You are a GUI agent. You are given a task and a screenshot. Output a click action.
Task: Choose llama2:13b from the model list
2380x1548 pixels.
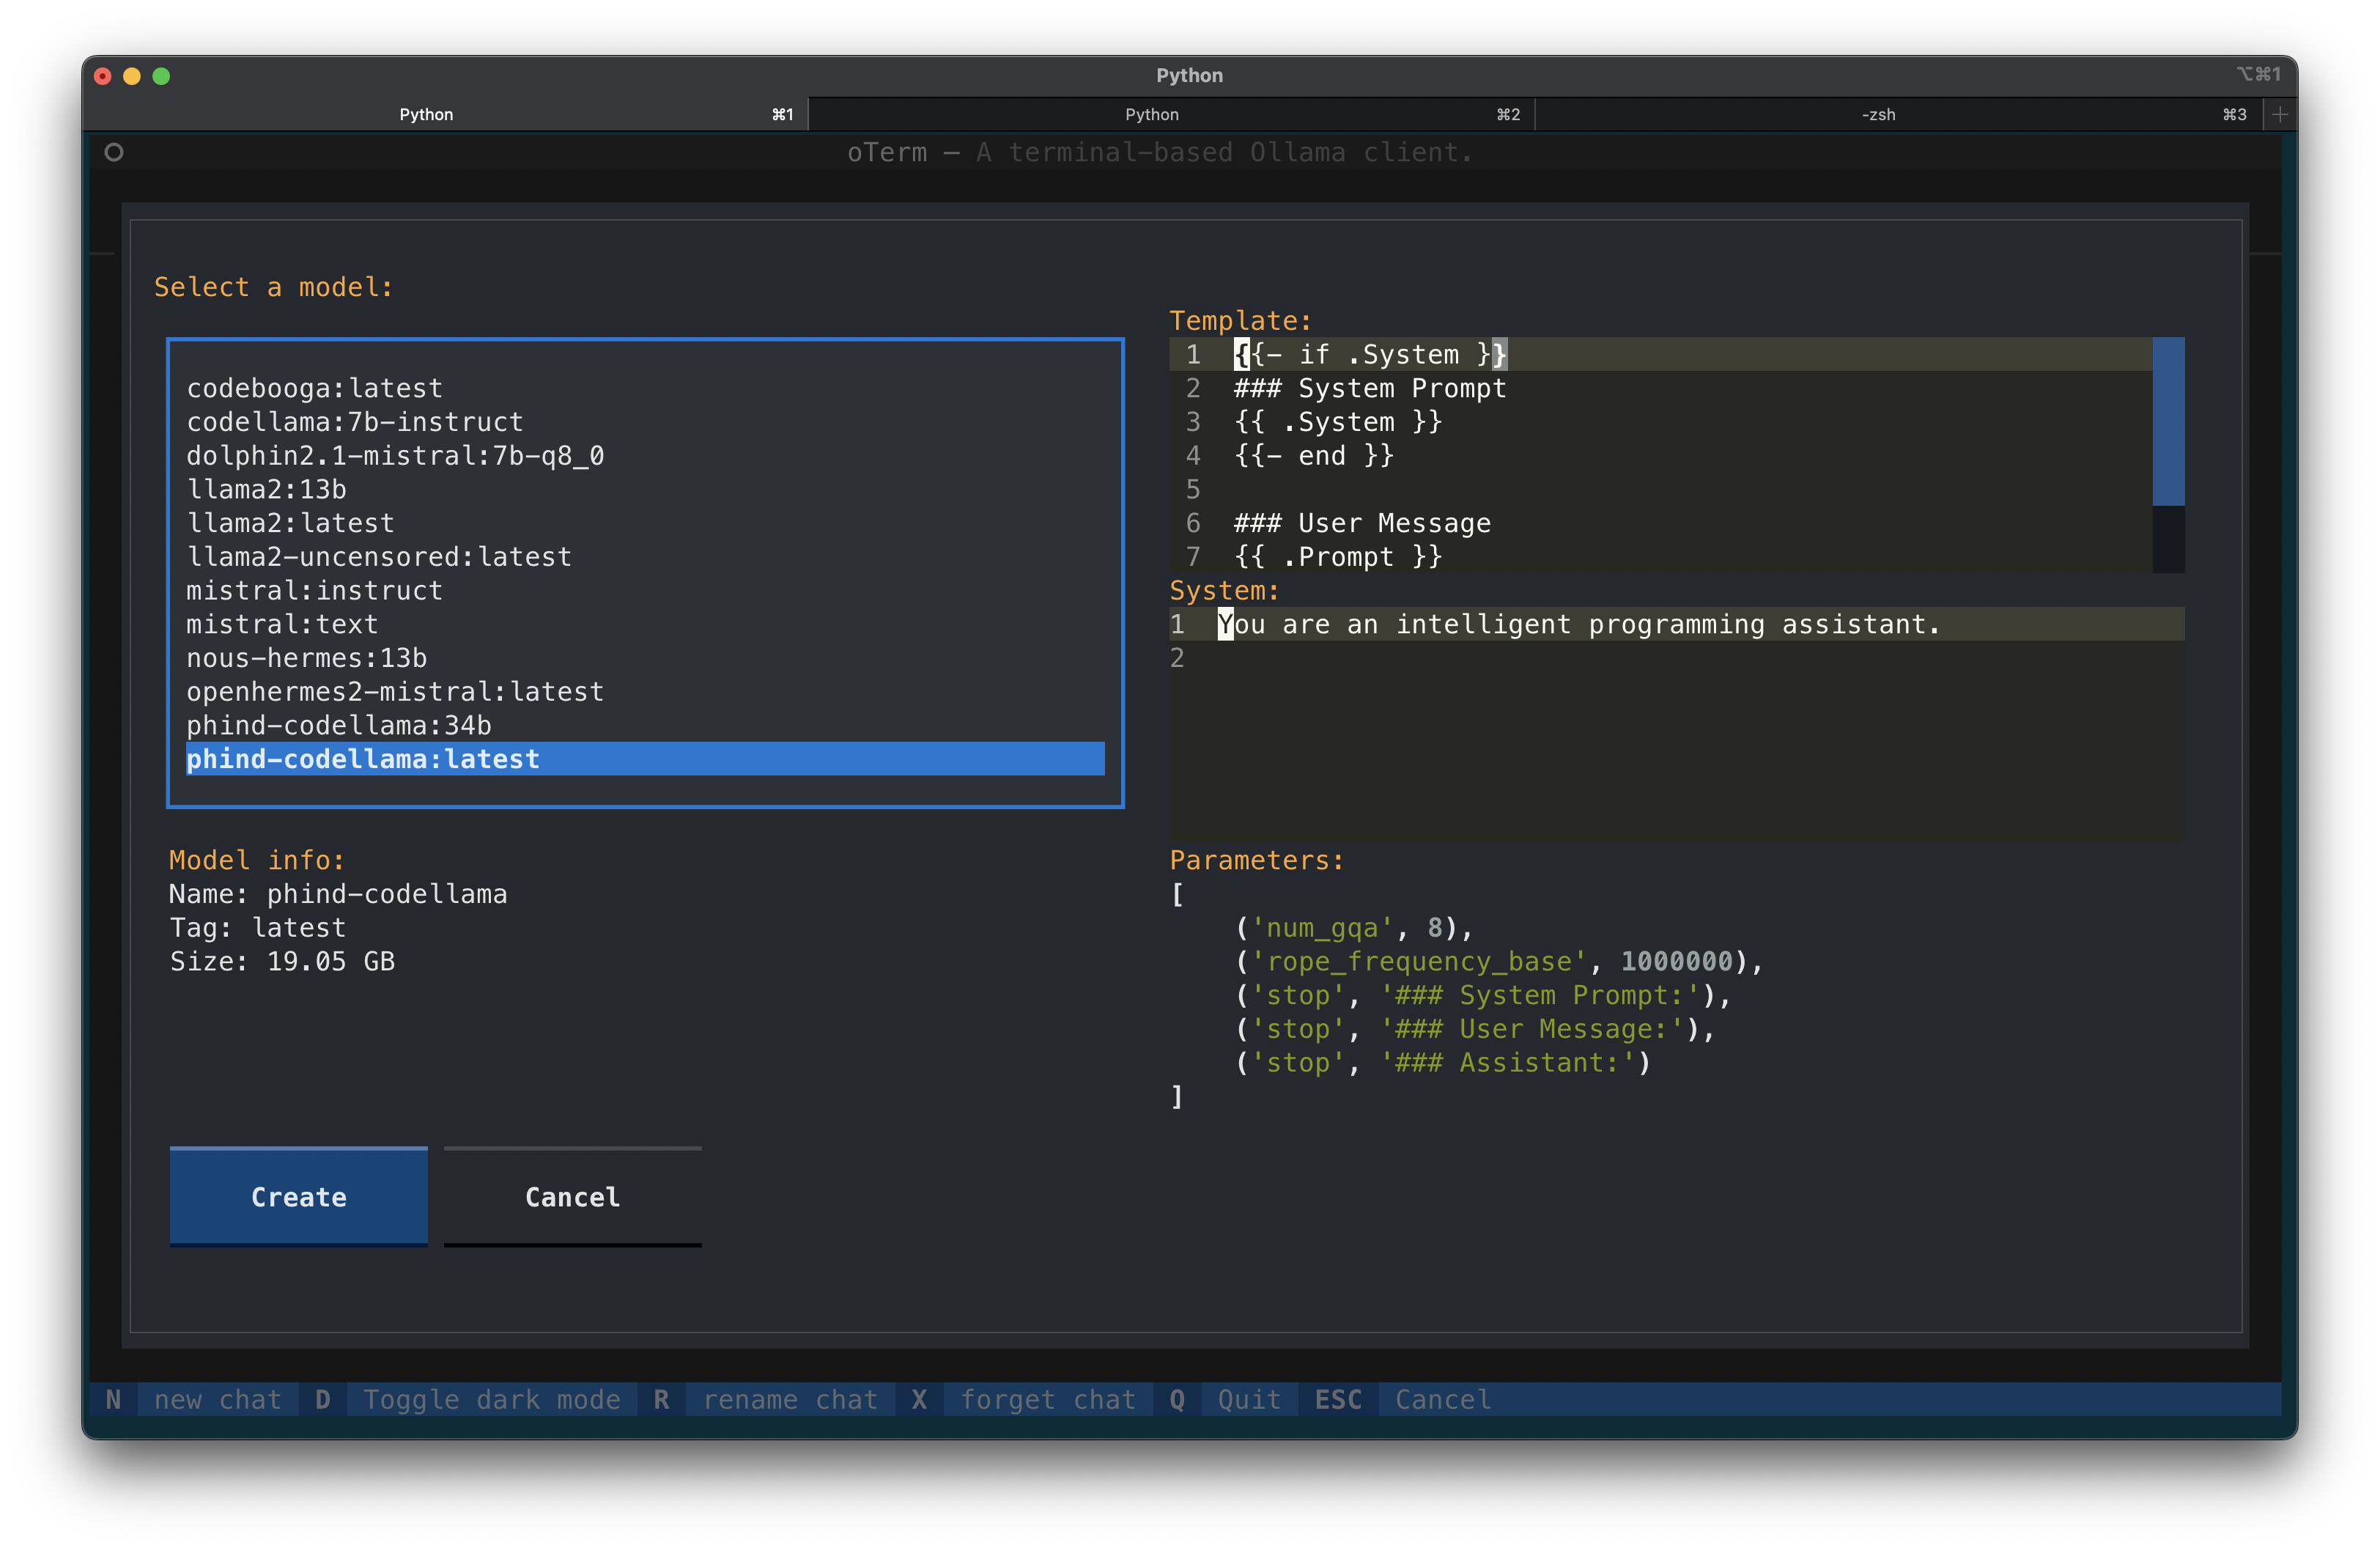(x=266, y=489)
